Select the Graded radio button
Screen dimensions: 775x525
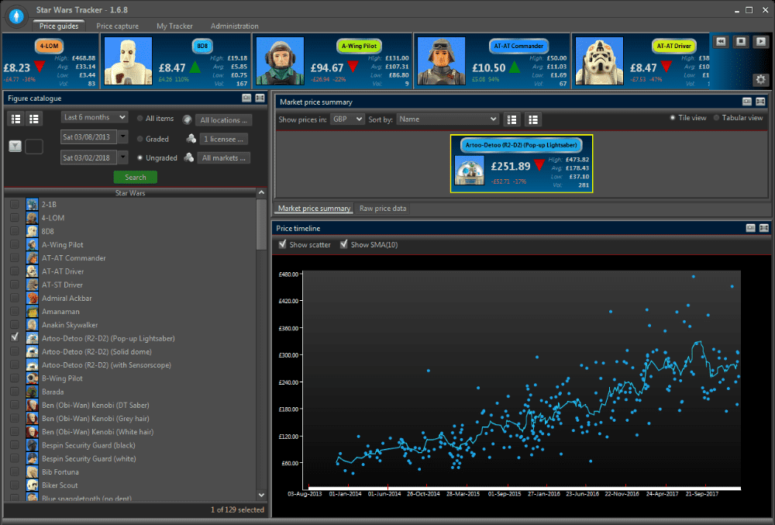139,139
